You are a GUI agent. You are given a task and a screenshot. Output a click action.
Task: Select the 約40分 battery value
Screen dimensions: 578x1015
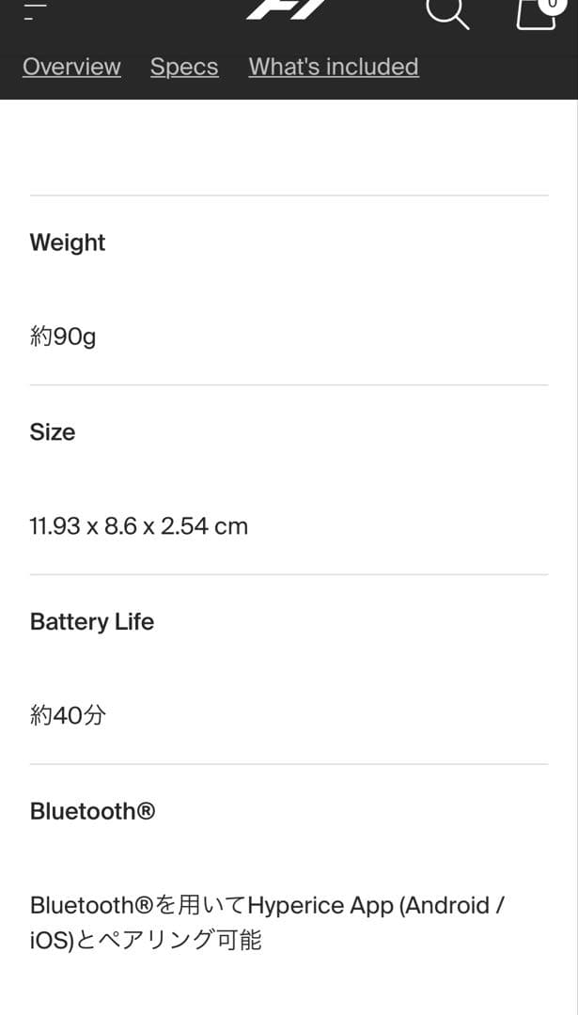click(x=68, y=716)
